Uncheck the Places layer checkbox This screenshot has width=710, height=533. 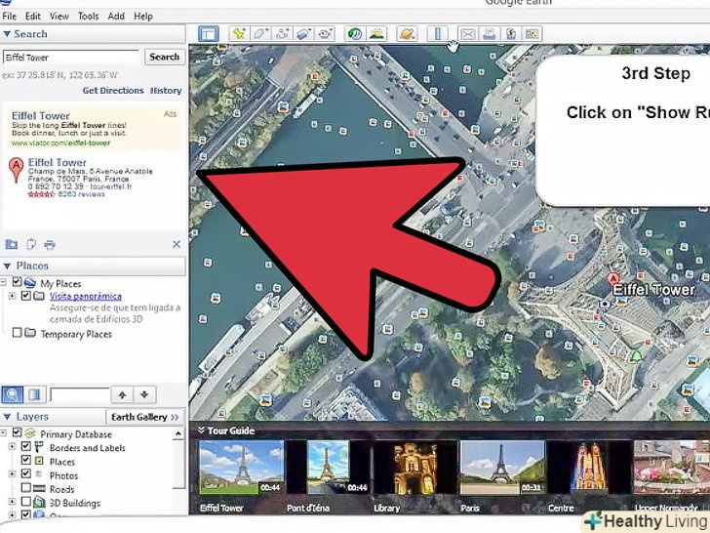coord(25,461)
